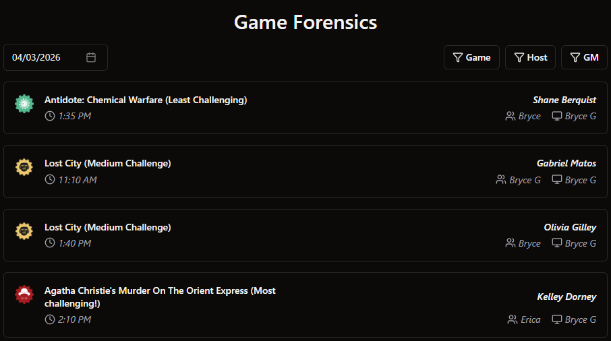611x341 pixels.
Task: Open the Game filter dropdown
Action: (x=471, y=57)
